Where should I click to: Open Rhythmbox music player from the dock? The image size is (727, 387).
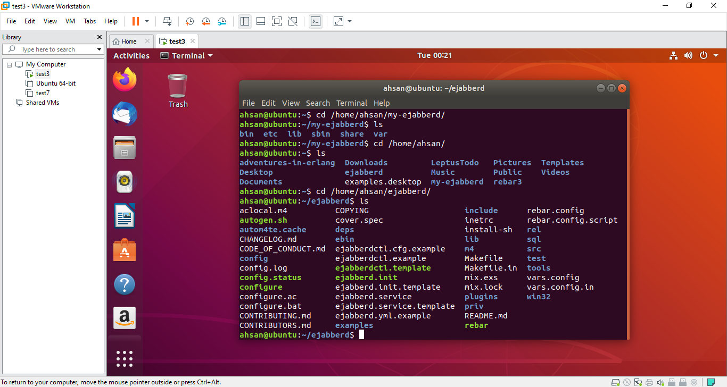[125, 182]
